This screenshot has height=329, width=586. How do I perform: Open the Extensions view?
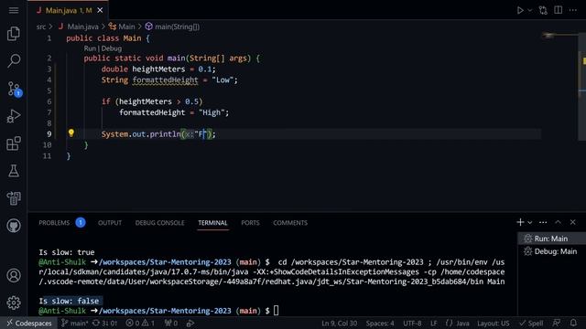(x=14, y=143)
